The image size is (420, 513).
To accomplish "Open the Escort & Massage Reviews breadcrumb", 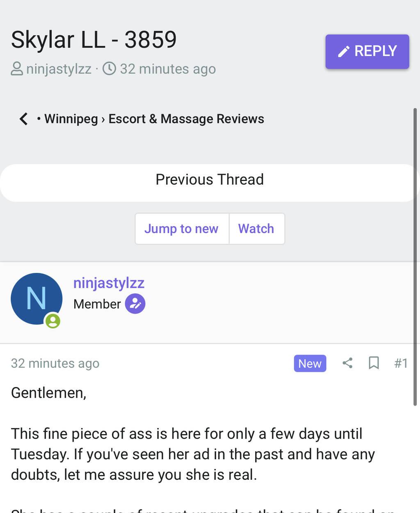I will (x=186, y=119).
